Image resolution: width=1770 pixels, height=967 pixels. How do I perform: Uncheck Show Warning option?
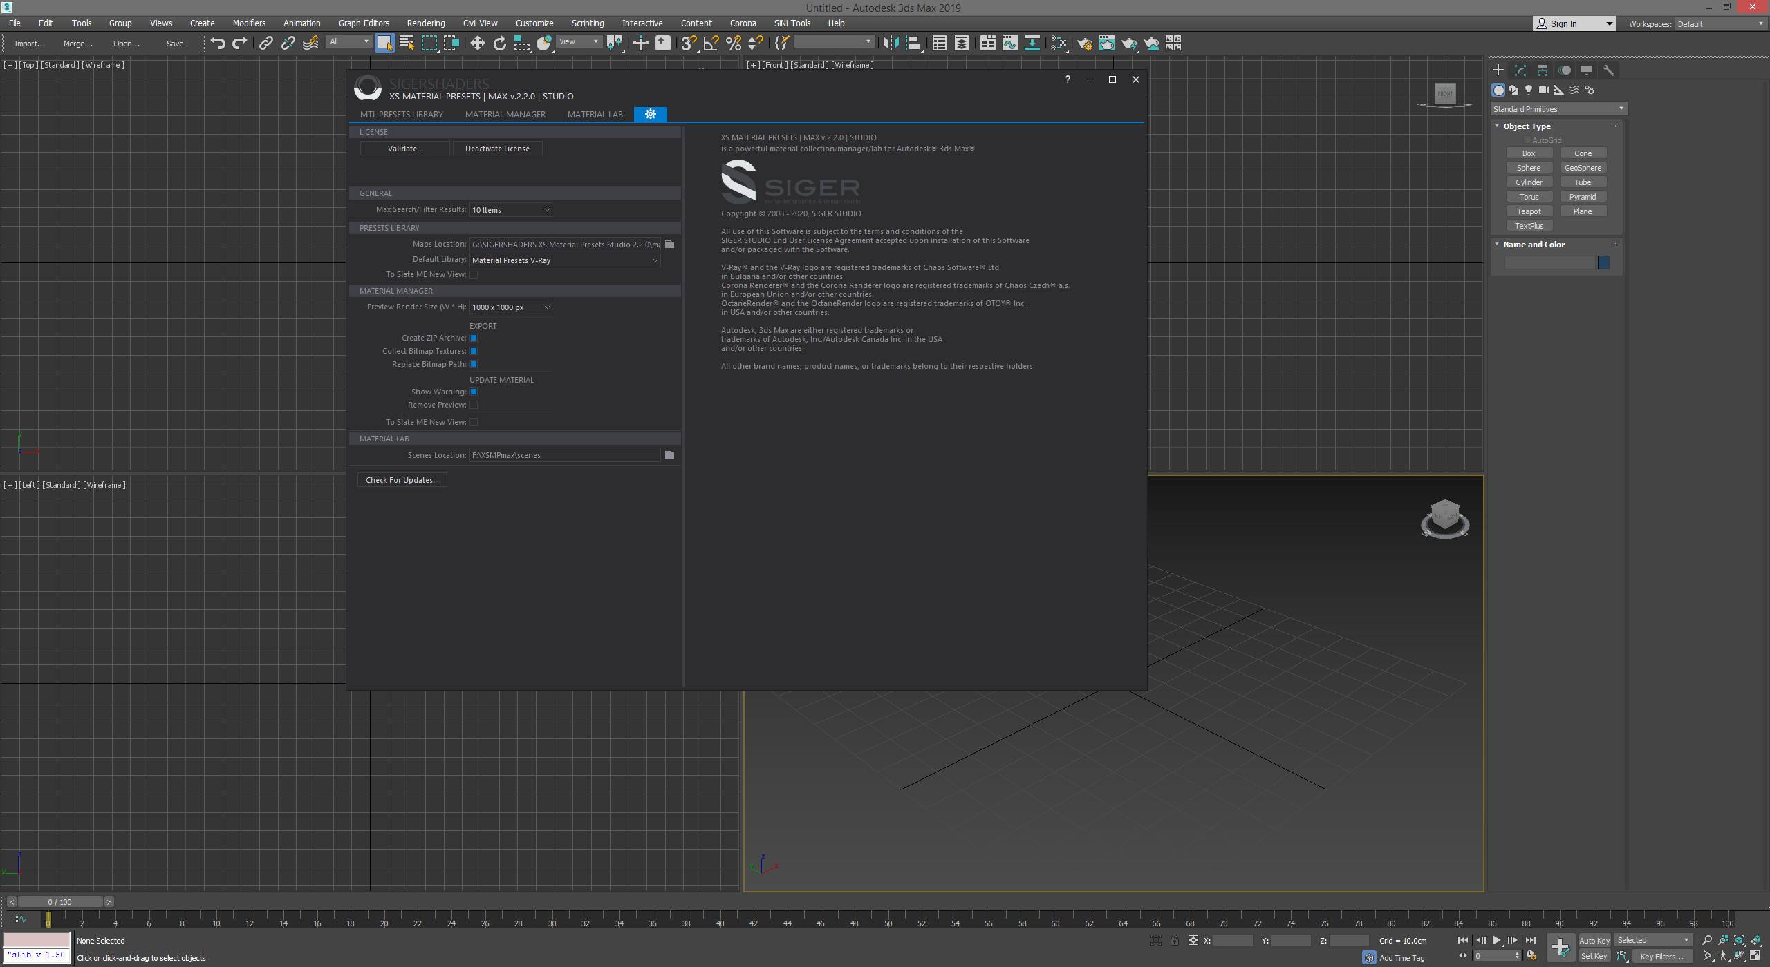[x=474, y=392]
